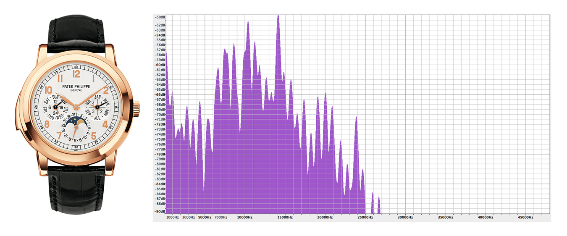Click the 35000Hz axis label
Screen dimensions: 567x236
pyautogui.click(x=445, y=218)
